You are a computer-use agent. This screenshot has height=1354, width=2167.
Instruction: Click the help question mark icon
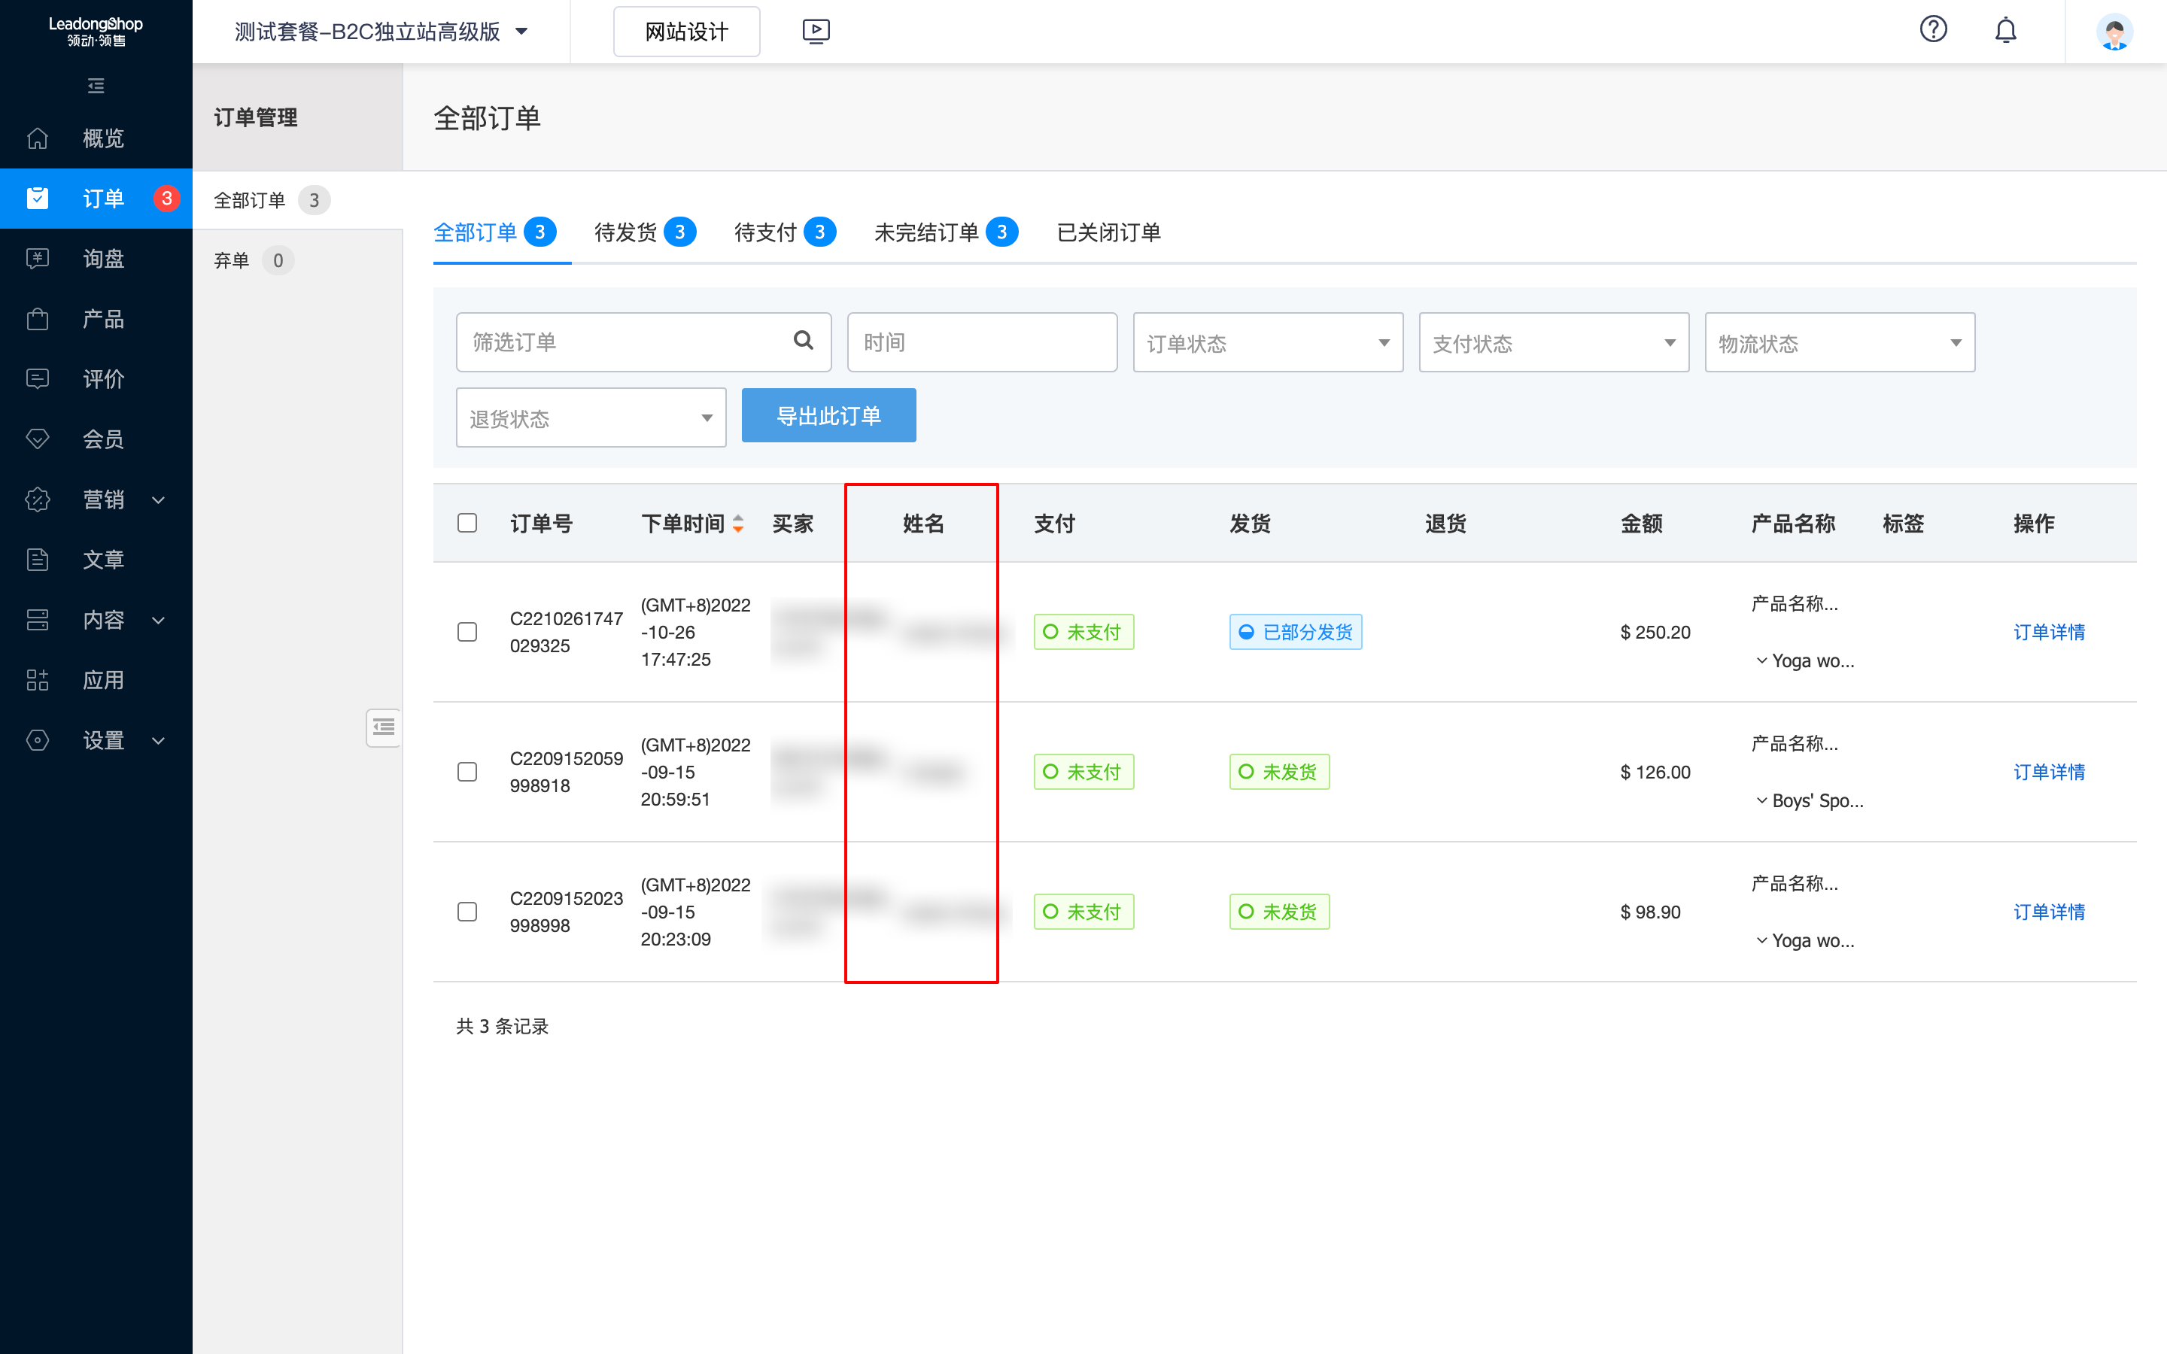click(x=1932, y=30)
